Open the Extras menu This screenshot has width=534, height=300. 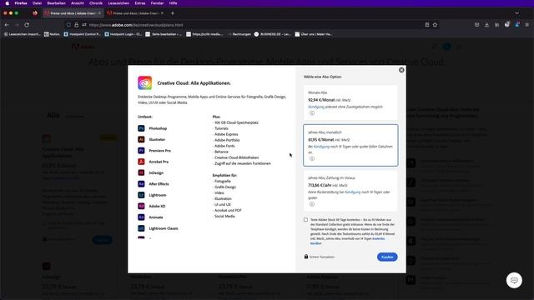pyautogui.click(x=140, y=3)
